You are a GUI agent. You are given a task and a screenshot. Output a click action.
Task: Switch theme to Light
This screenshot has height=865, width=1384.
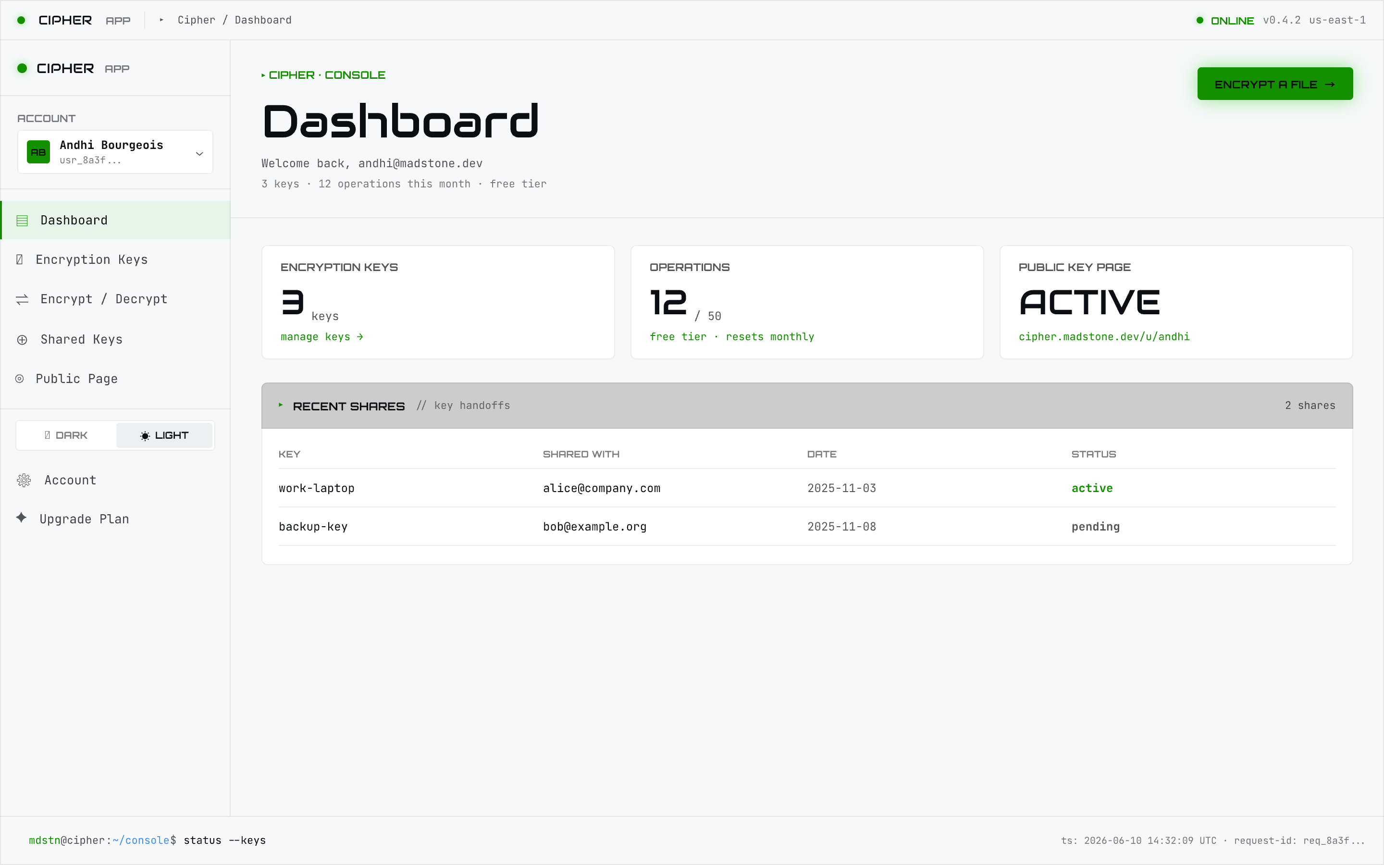[x=164, y=435]
